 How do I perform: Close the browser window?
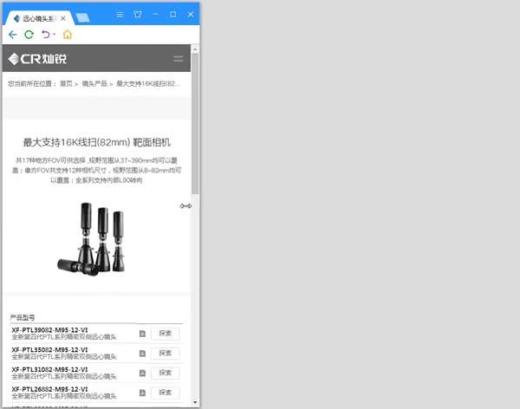(x=191, y=14)
